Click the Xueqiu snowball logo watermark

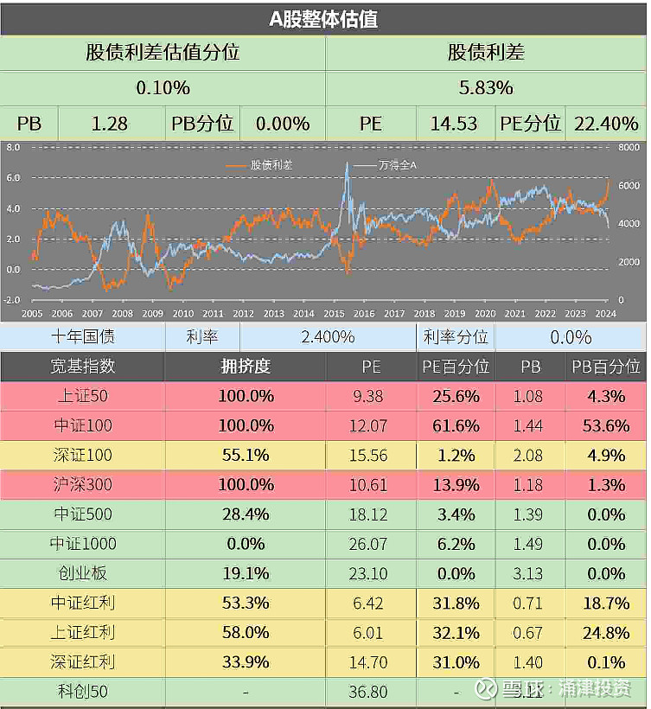pyautogui.click(x=485, y=688)
